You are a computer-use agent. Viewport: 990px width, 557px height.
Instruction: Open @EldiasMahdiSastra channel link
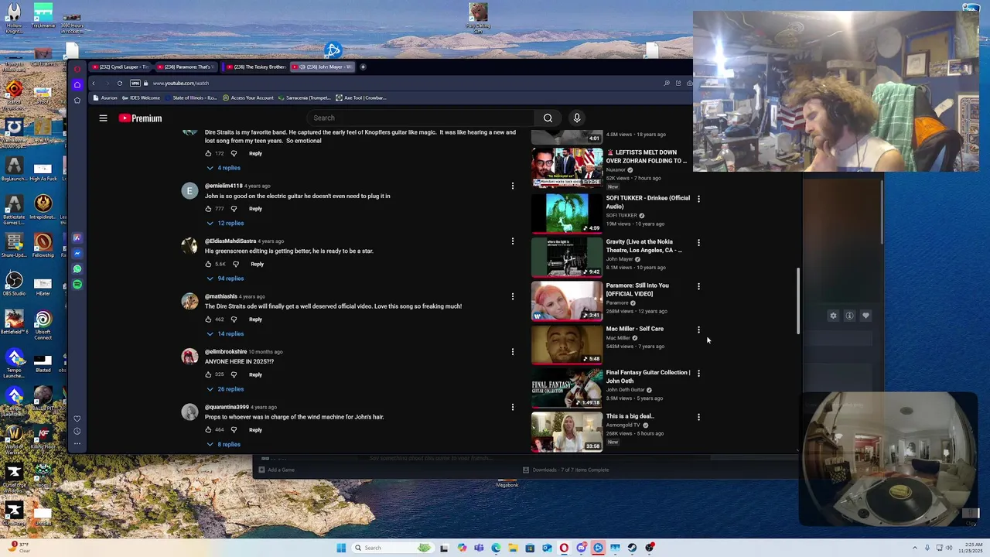(x=230, y=241)
